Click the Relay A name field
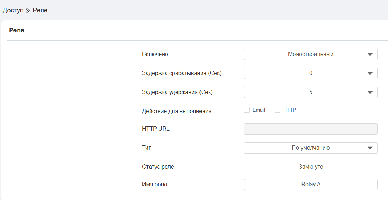 click(311, 185)
